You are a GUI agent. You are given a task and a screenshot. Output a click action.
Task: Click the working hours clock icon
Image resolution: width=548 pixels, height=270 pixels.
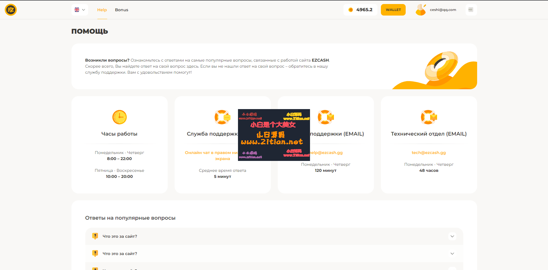coord(119,117)
